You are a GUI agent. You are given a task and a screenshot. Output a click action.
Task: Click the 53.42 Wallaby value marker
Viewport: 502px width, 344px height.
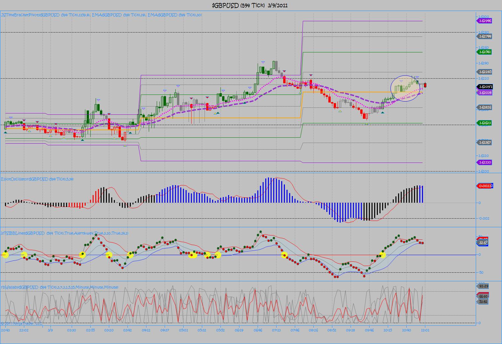pyautogui.click(x=483, y=301)
